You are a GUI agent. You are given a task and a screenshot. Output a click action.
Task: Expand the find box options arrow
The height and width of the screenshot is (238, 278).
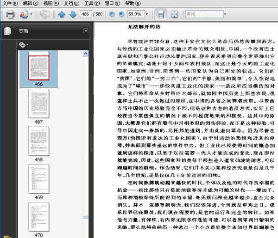(x=225, y=14)
